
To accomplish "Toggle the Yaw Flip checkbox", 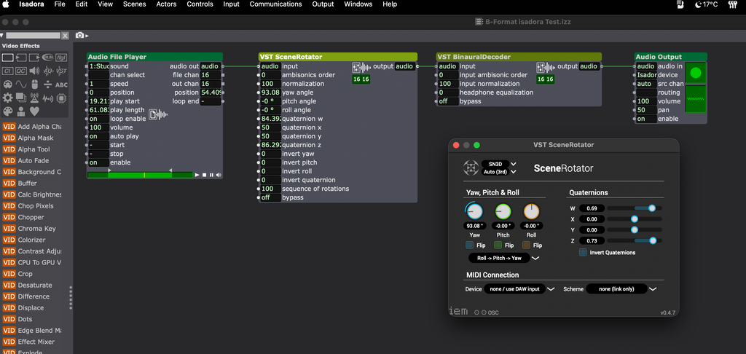I will pos(470,245).
